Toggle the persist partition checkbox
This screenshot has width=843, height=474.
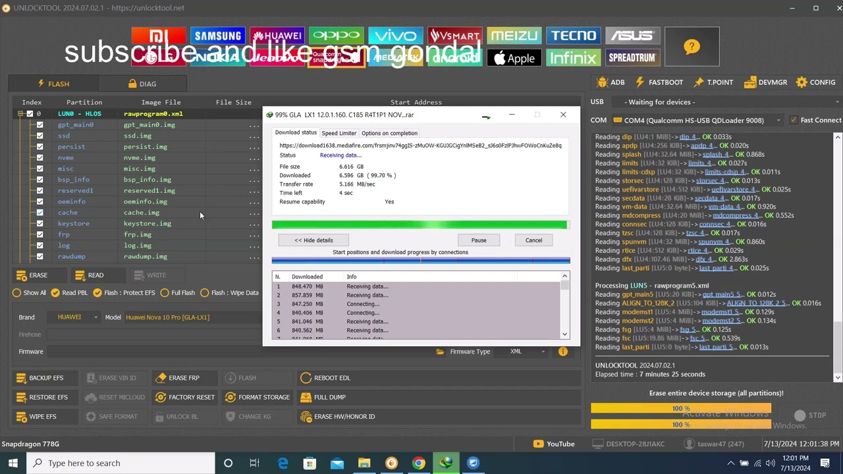(40, 147)
